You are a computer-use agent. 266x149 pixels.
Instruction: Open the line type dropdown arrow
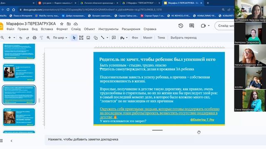pyautogui.click(x=107, y=38)
